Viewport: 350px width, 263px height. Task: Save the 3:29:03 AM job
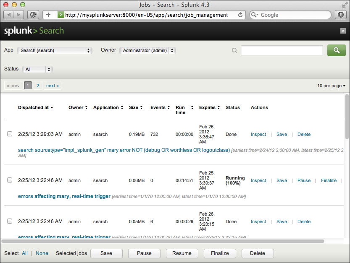(x=282, y=134)
